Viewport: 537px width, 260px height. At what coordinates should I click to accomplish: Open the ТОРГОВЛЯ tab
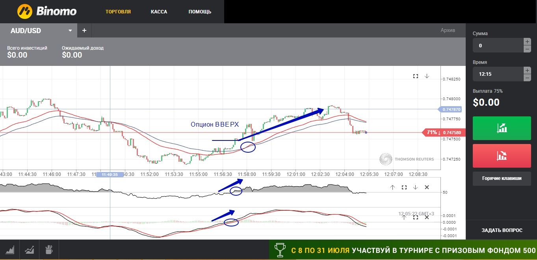(118, 12)
